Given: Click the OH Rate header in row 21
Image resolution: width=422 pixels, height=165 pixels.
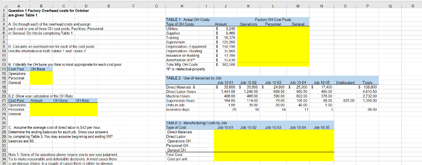Looking at the screenshot, I should pos(82,100).
